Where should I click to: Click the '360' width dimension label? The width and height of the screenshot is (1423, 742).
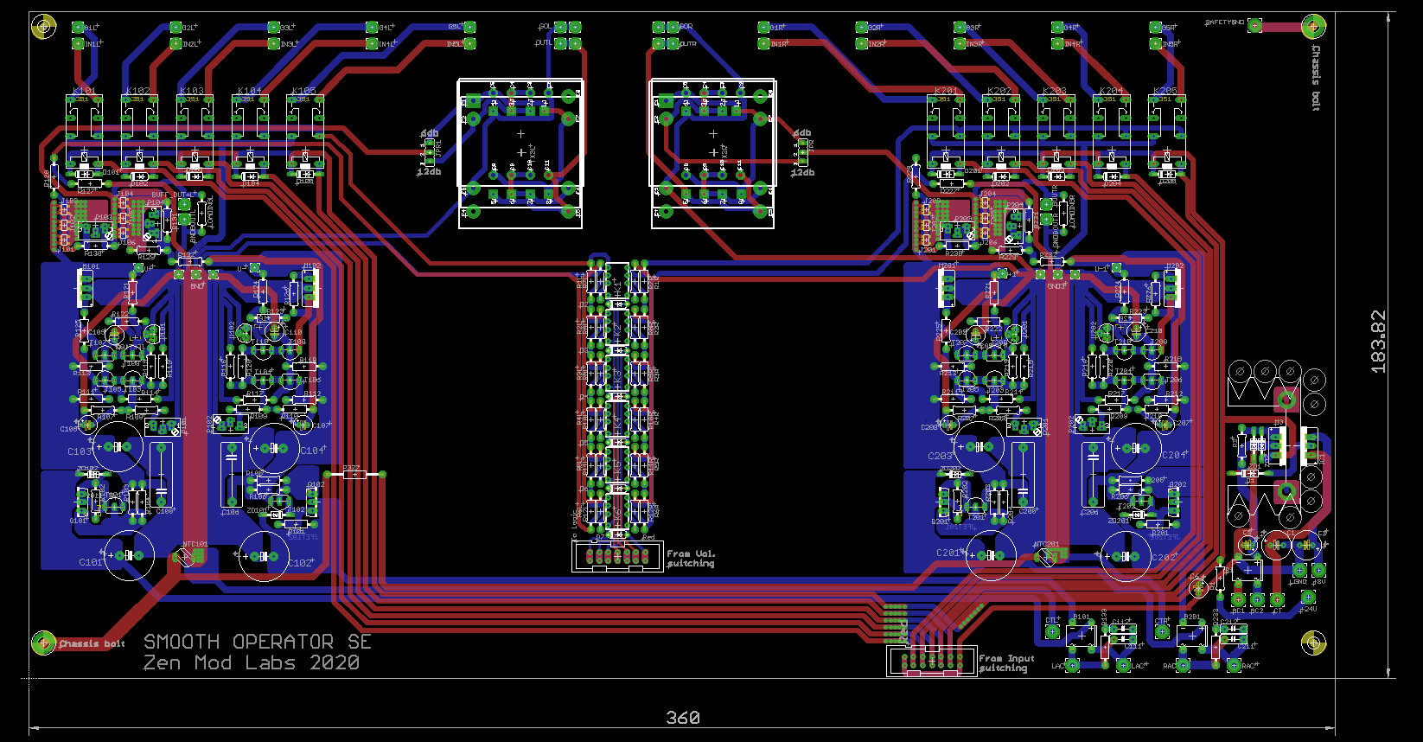(683, 718)
